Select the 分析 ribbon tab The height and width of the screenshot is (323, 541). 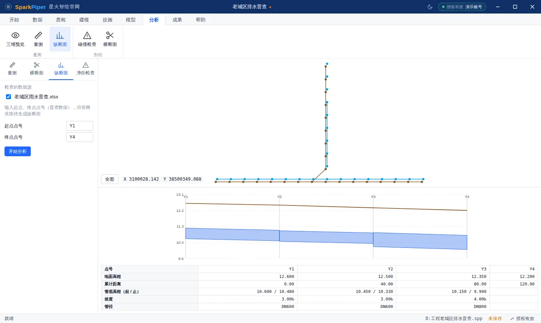pos(154,20)
